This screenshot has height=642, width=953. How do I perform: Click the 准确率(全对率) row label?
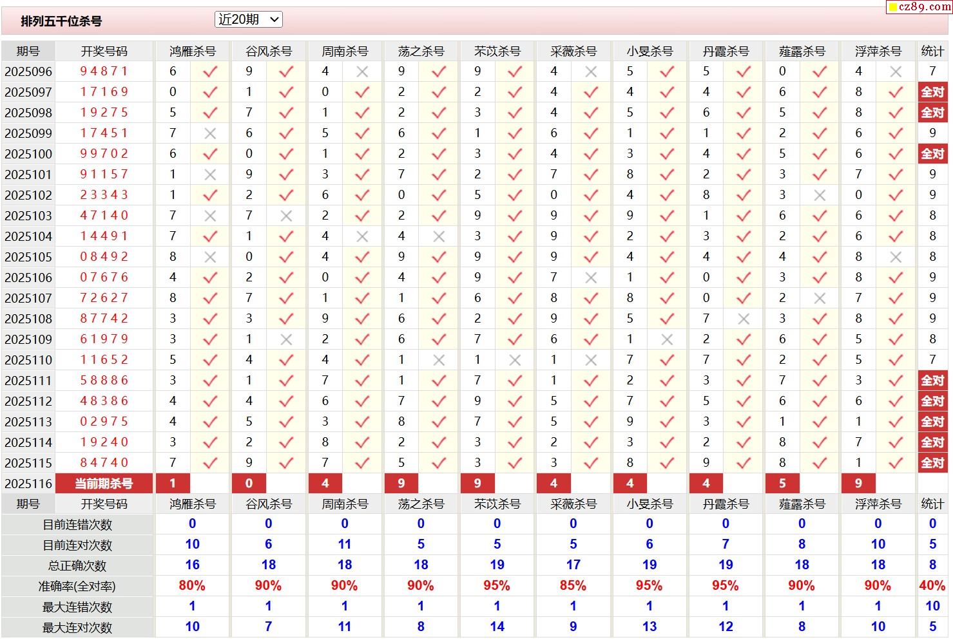77,587
